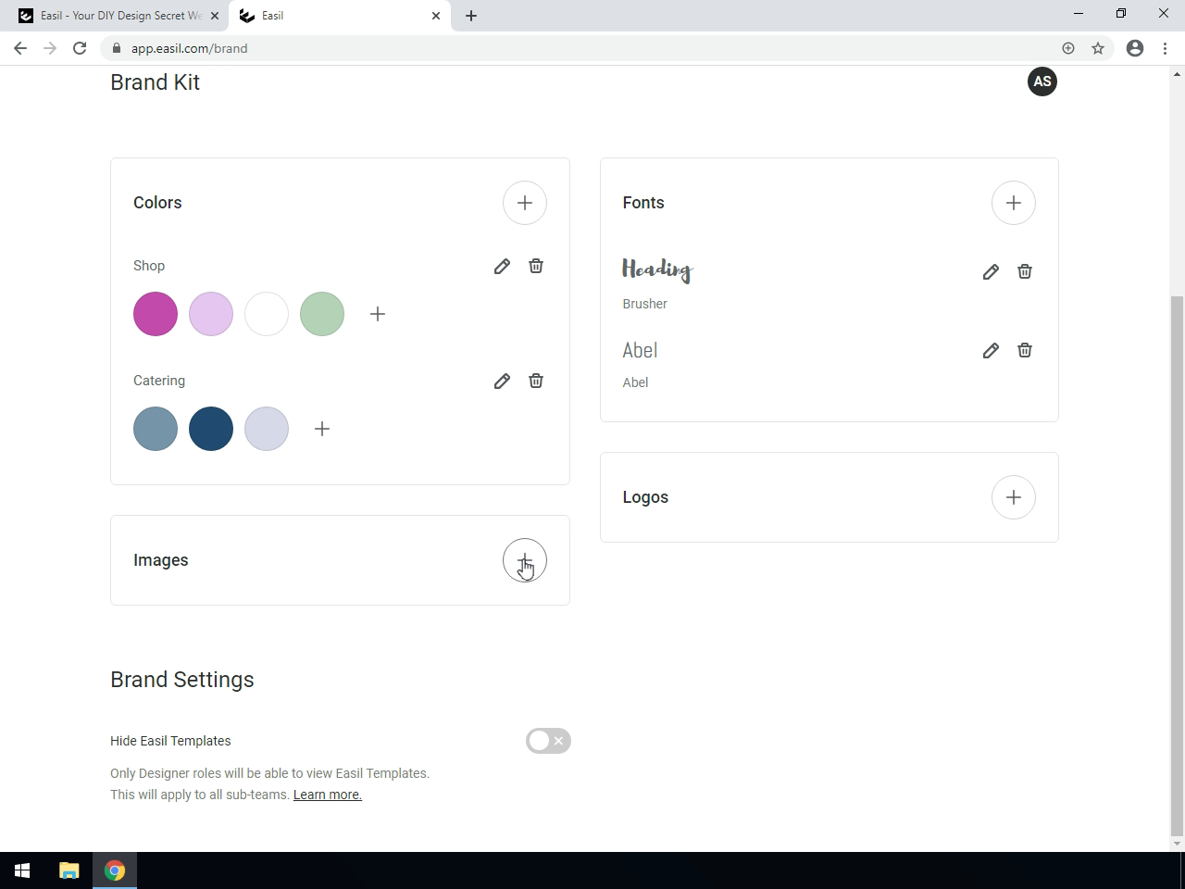1185x889 pixels.
Task: Add a new logo in Logos
Action: click(x=1014, y=497)
